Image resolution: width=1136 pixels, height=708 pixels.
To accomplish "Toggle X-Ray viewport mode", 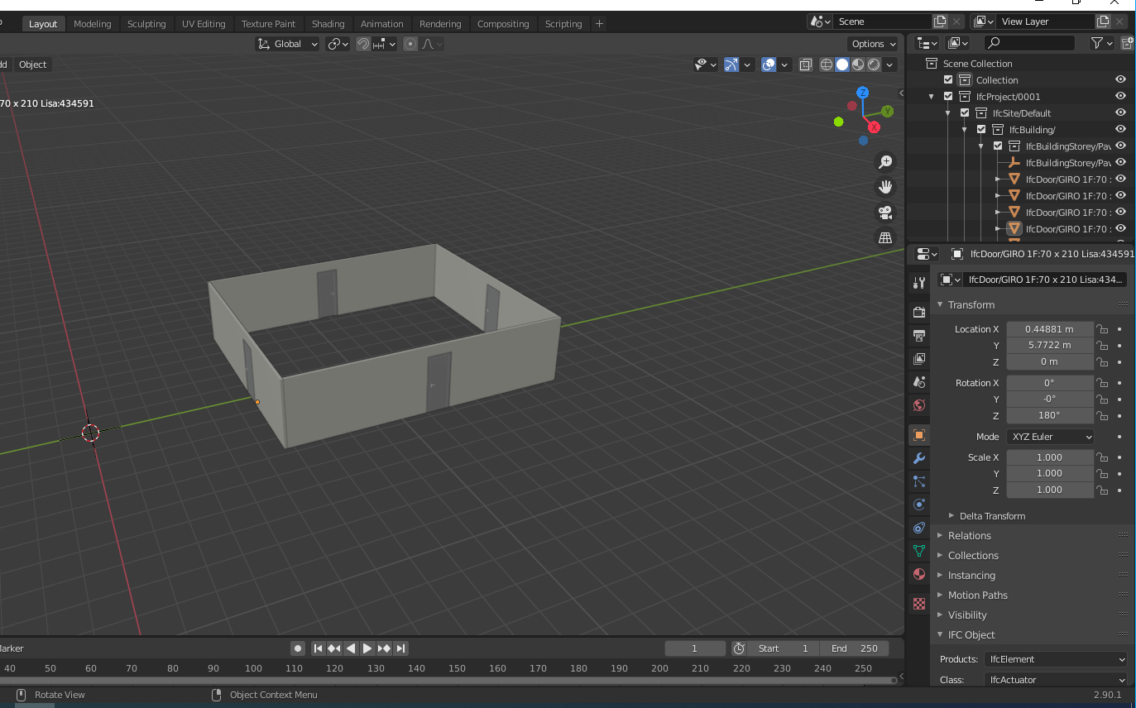I will pyautogui.click(x=806, y=65).
